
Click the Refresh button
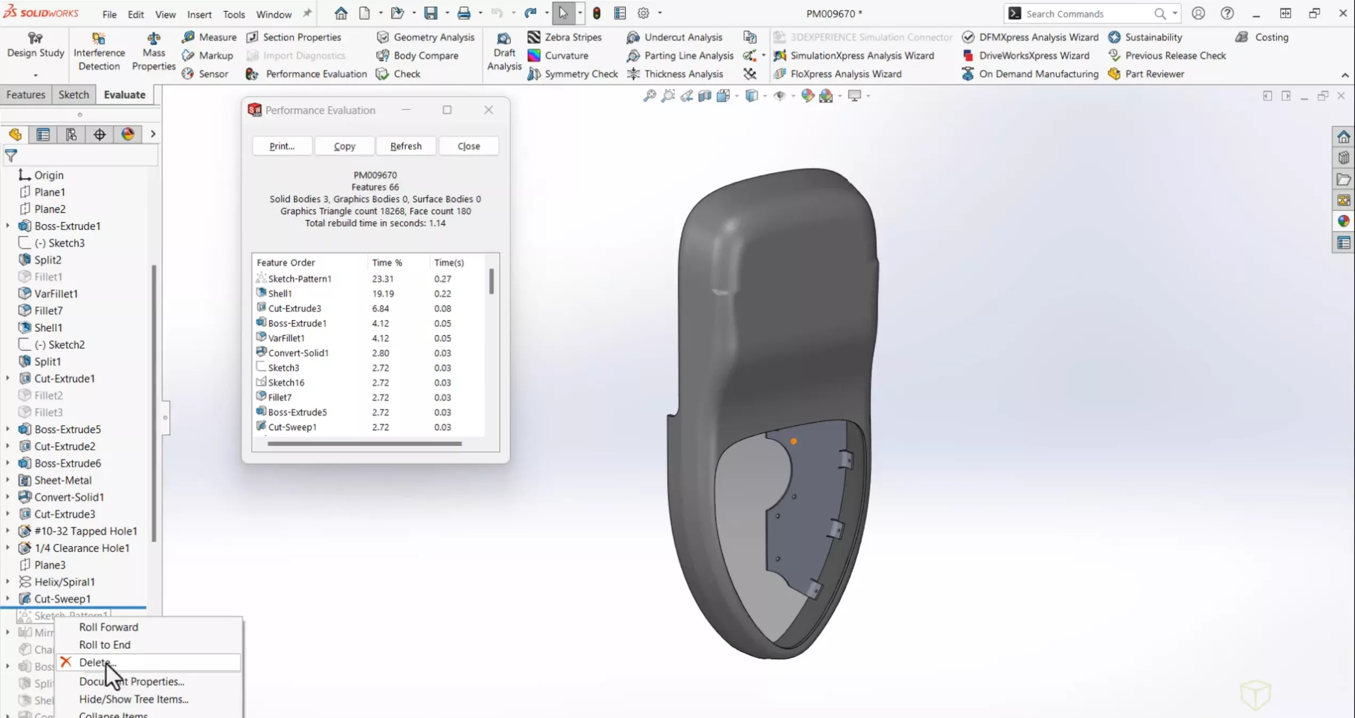pos(405,146)
